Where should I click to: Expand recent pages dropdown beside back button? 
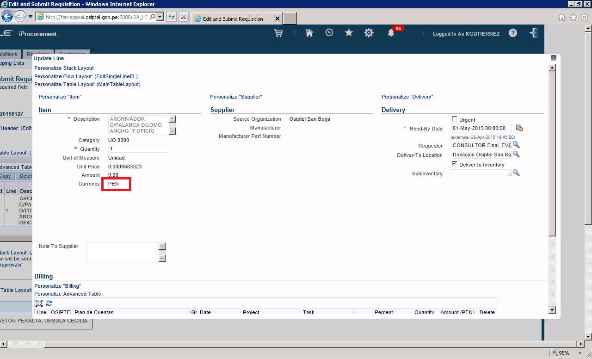(31, 17)
